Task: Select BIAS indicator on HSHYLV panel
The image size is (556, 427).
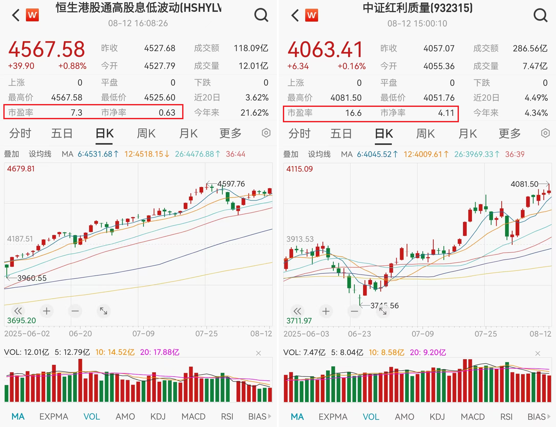Action: [x=257, y=416]
